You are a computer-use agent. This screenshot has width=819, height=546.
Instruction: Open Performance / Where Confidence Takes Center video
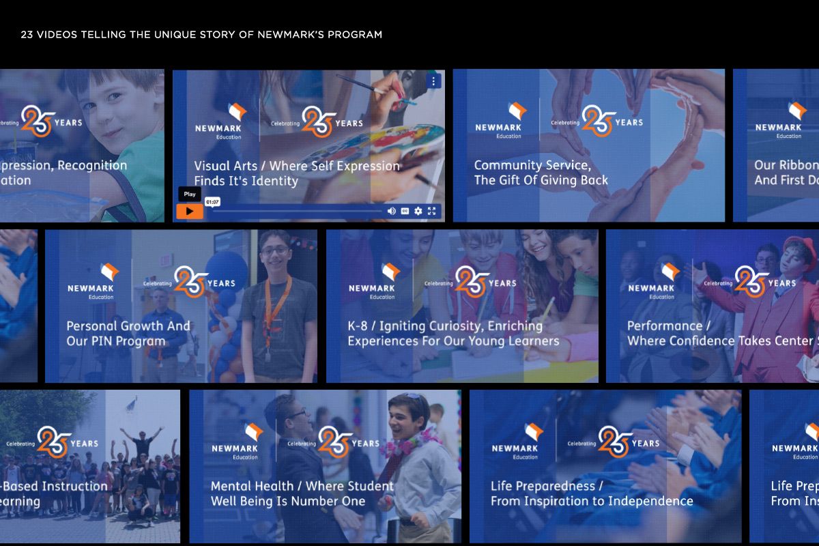tap(712, 306)
